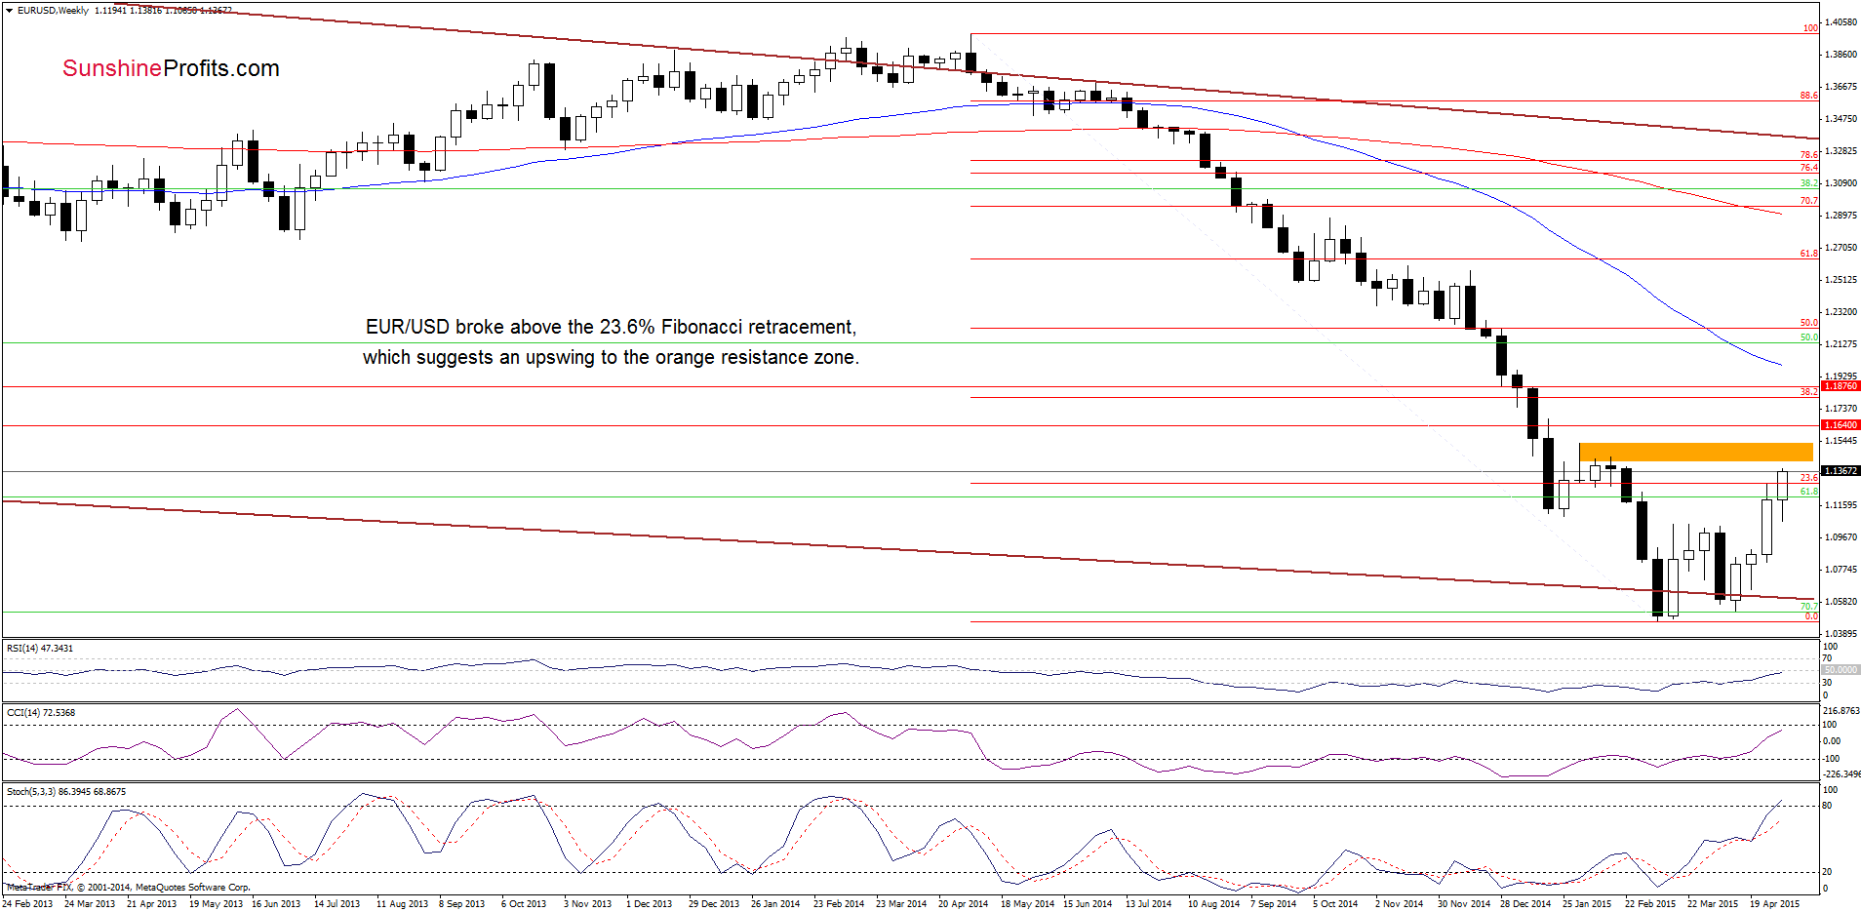Click the 1.30900 price axis value
The width and height of the screenshot is (1861, 912).
click(x=1841, y=183)
